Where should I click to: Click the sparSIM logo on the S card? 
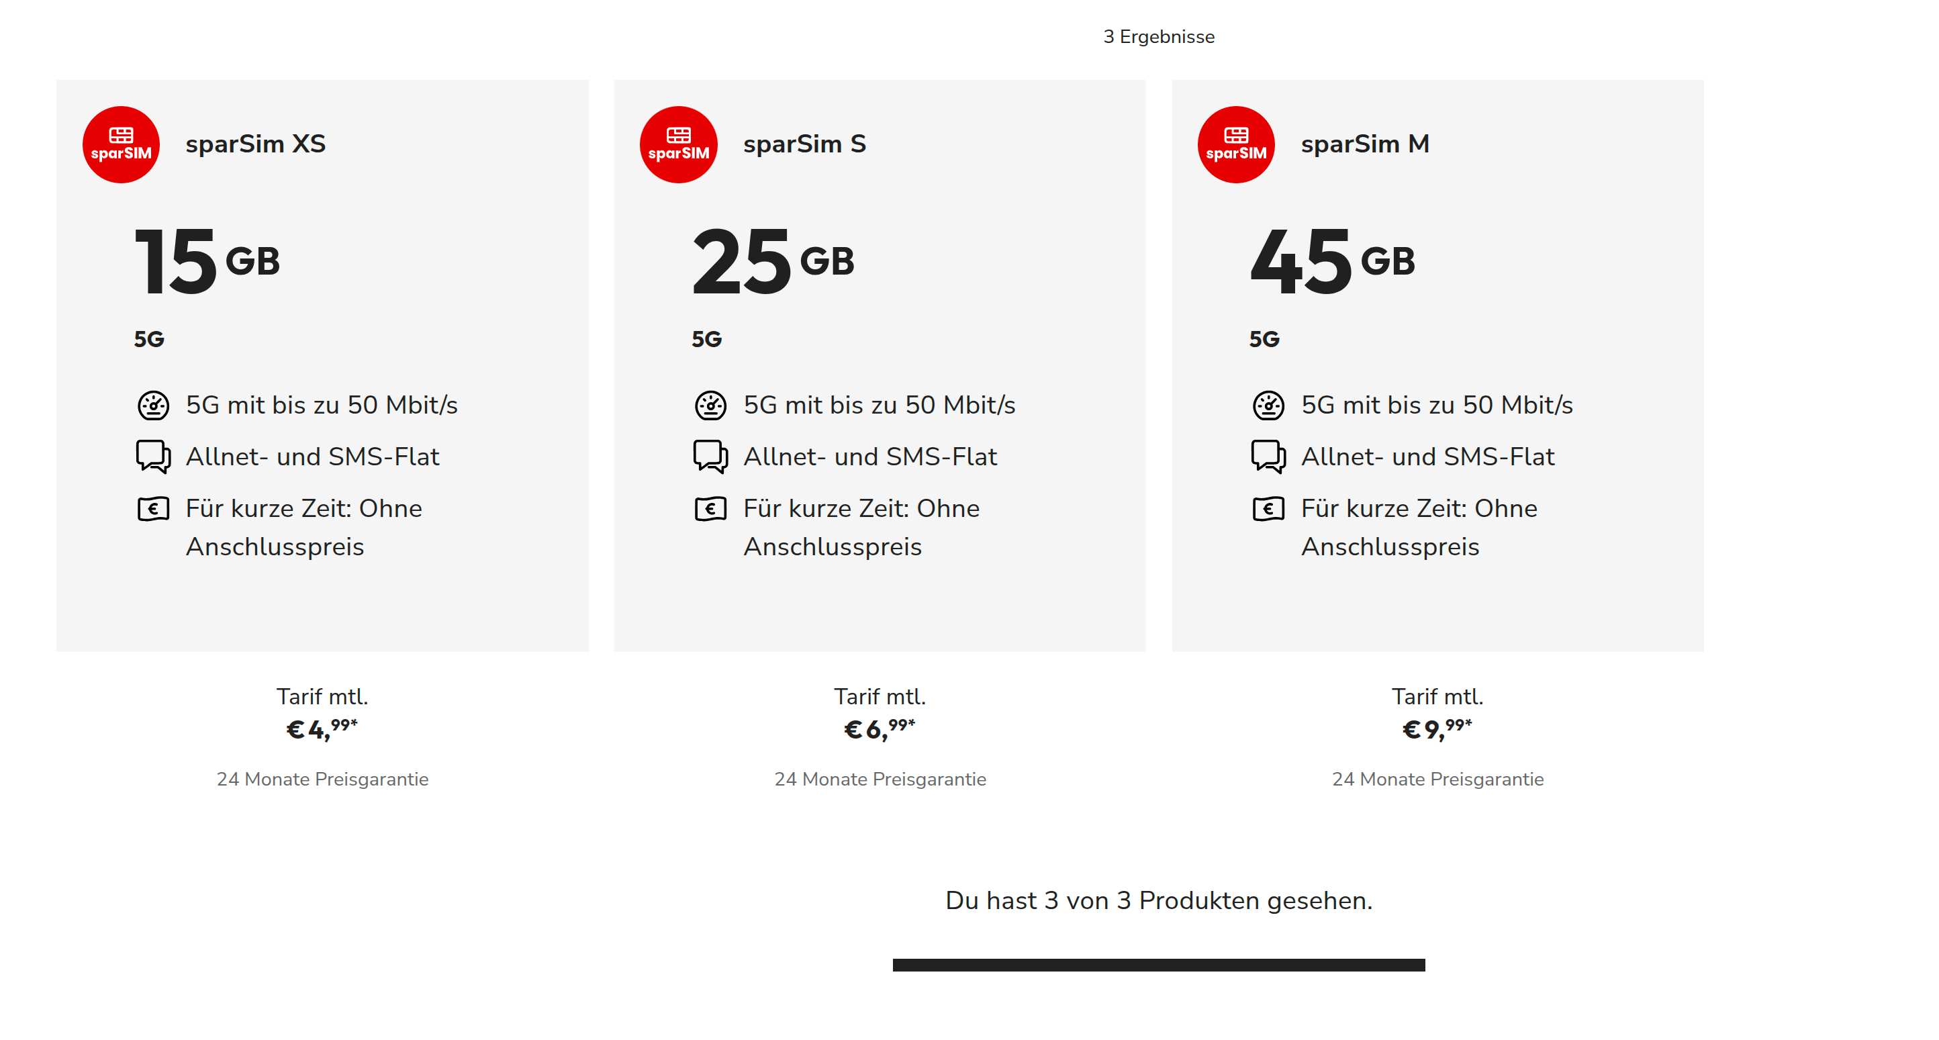click(x=679, y=146)
